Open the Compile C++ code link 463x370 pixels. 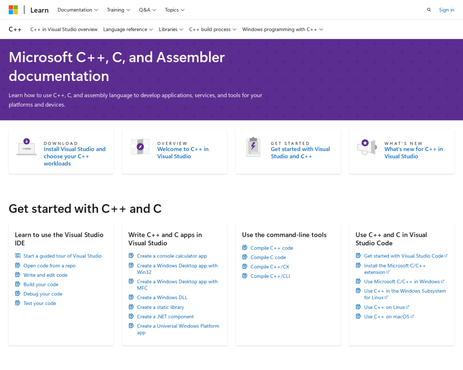pos(272,248)
